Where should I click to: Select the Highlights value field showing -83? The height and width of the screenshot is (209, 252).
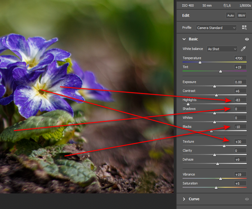pyautogui.click(x=239, y=100)
